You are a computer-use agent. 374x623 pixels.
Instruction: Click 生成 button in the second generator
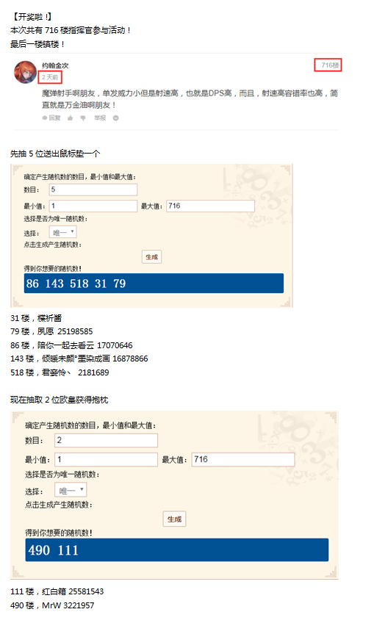[174, 519]
